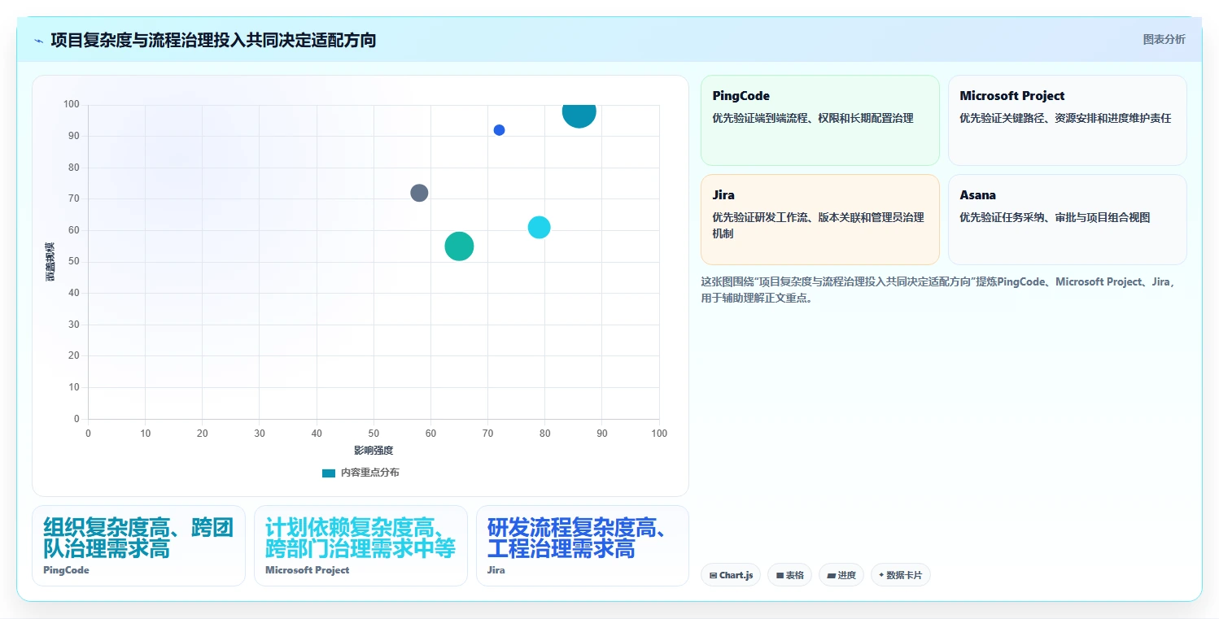Click the summary paragraph starting 这张图围绕
The image size is (1219, 619).
point(939,290)
